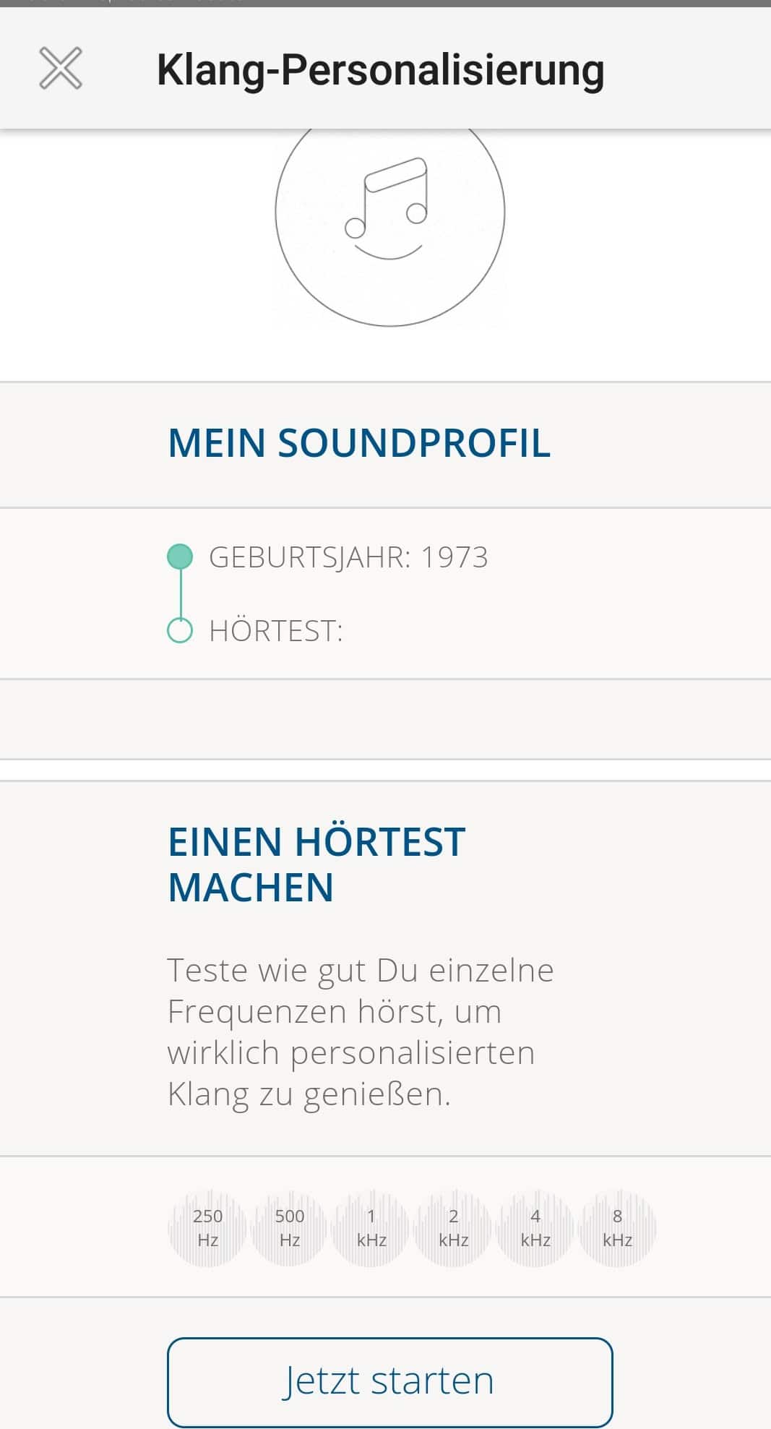Select the 250 Hz frequency icon

[x=207, y=1227]
